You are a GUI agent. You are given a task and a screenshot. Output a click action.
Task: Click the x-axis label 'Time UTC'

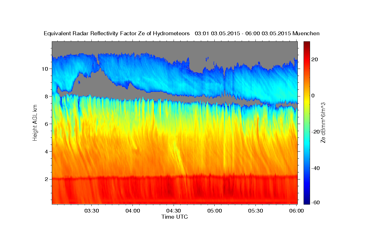click(x=174, y=217)
